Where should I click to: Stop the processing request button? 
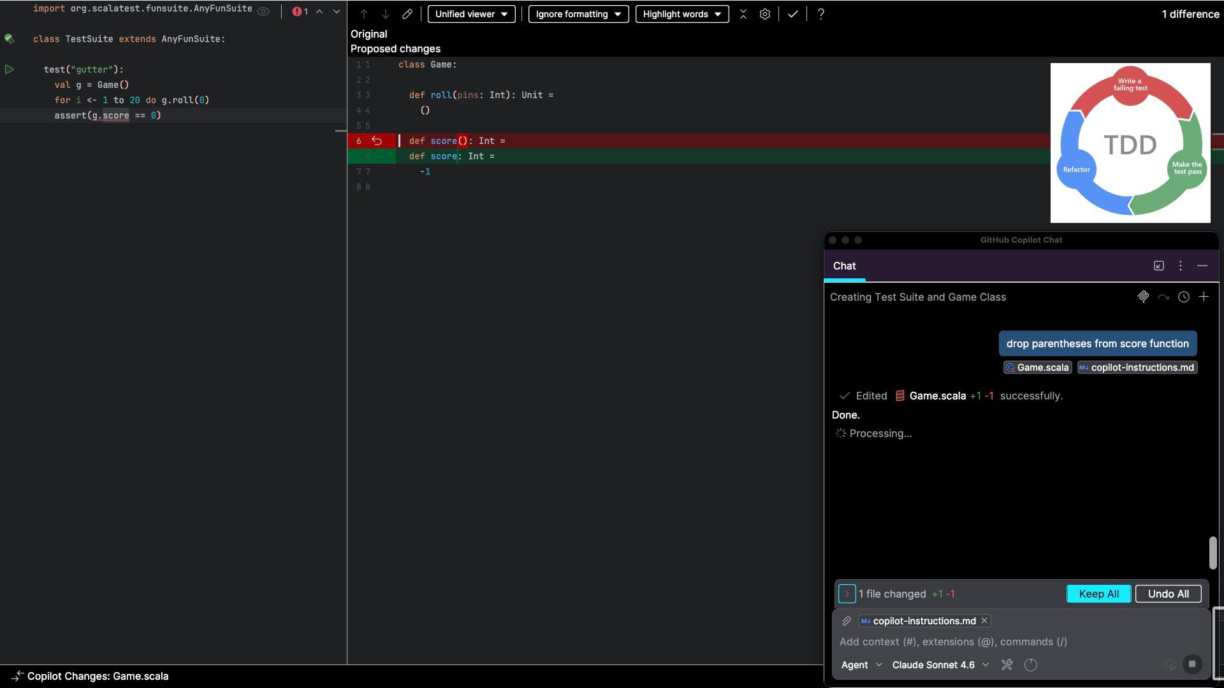pyautogui.click(x=1191, y=664)
